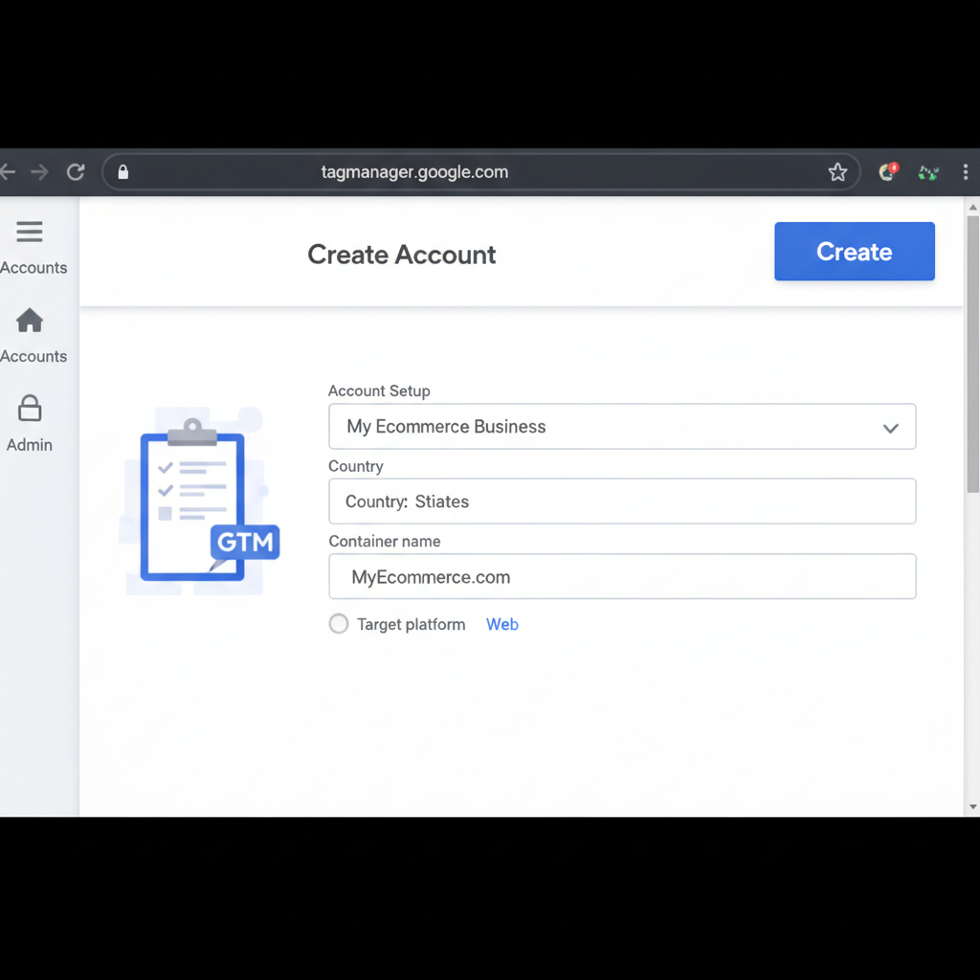
Task: Click the site security lock icon
Action: [x=122, y=171]
